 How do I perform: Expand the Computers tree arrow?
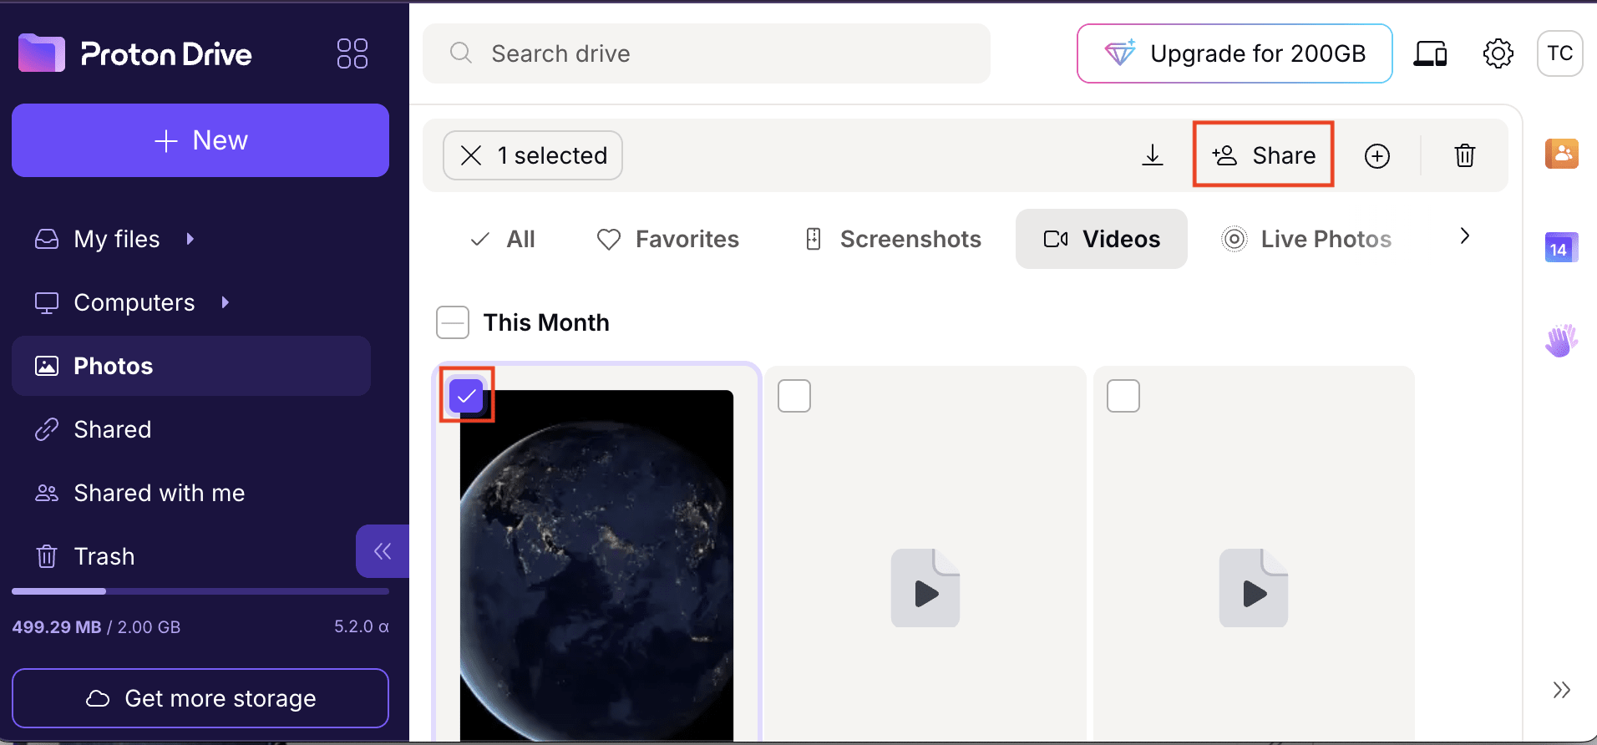[226, 302]
